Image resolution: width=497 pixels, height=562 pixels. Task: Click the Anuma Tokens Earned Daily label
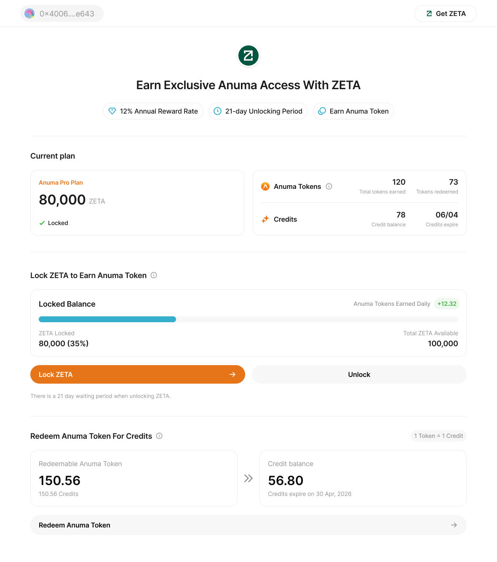(x=392, y=304)
